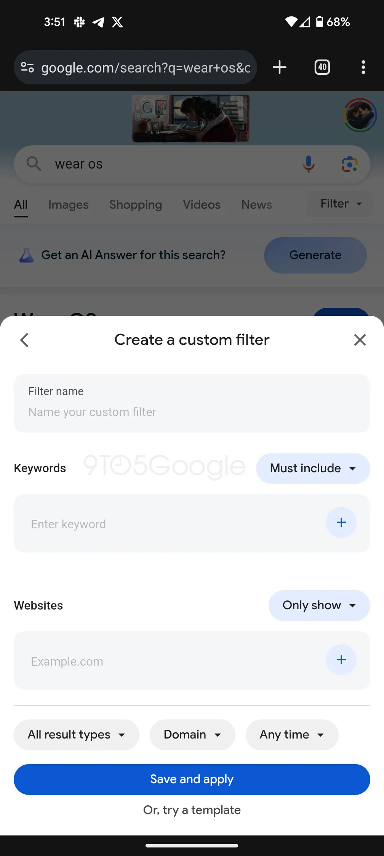Add keyword with plus button

(341, 523)
